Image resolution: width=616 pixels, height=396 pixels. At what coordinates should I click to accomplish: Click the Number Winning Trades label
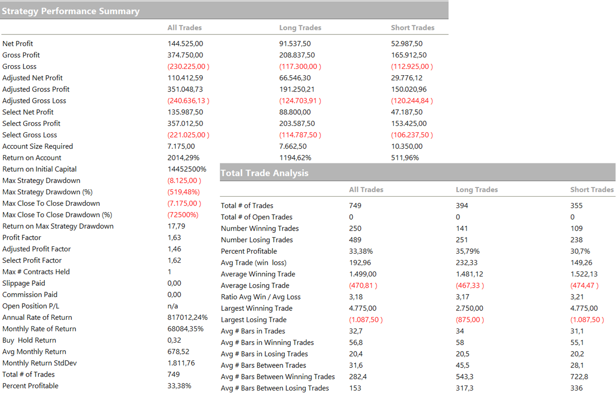260,228
